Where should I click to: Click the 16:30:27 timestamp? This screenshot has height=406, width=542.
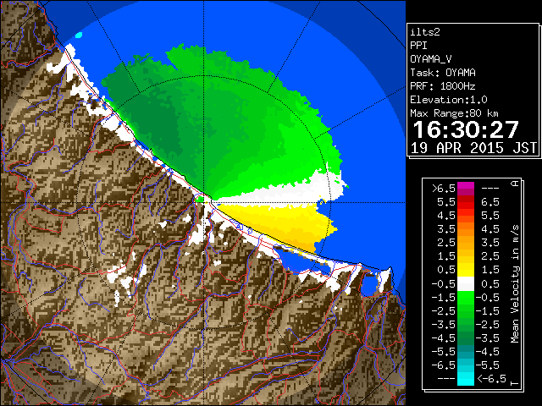(x=466, y=129)
